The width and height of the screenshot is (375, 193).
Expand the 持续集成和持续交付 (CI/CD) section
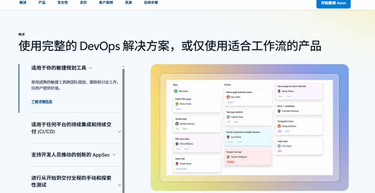pyautogui.click(x=76, y=128)
